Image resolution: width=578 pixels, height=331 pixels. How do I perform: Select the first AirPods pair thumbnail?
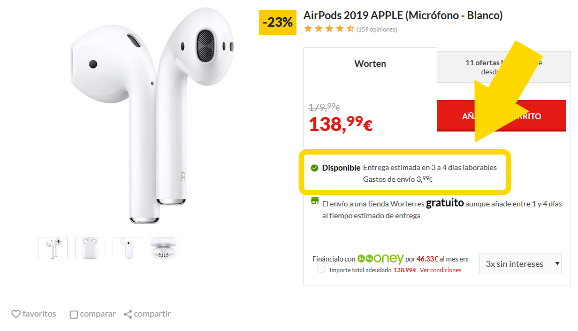click(53, 248)
